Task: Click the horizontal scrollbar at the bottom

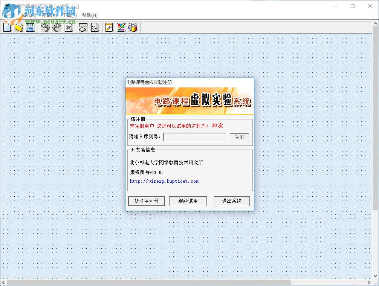Action: coord(151,282)
